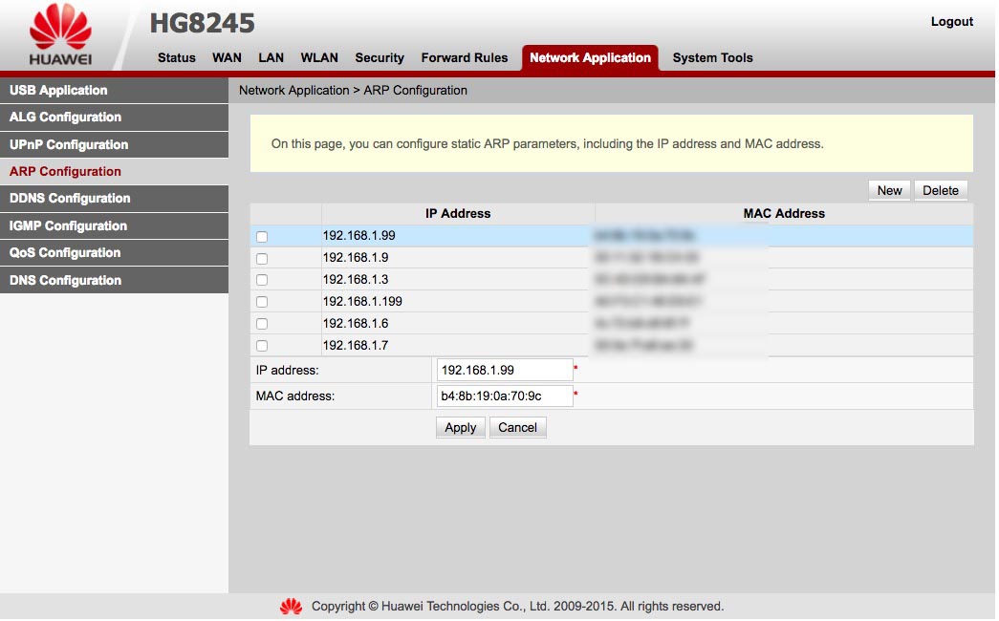This screenshot has height=621, width=999.
Task: Click the HG8245 model title
Action: click(202, 24)
